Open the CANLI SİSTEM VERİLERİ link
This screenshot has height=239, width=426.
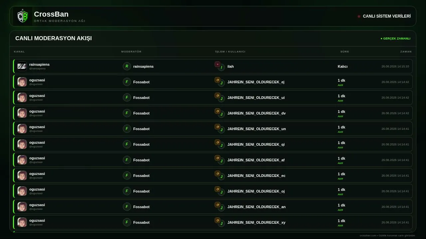coord(387,16)
